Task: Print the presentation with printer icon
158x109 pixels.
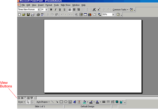Action: pos(38,15)
